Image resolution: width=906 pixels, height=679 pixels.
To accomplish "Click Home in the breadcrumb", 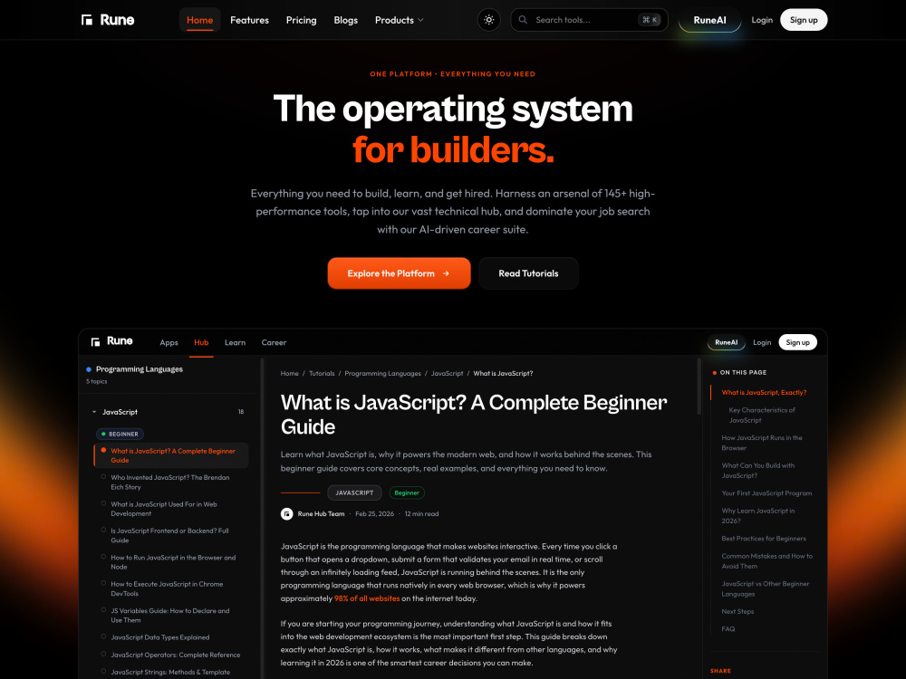I will pyautogui.click(x=290, y=374).
